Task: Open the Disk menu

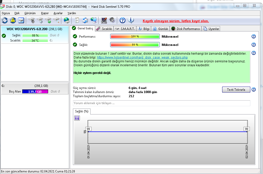Action: 17,13
